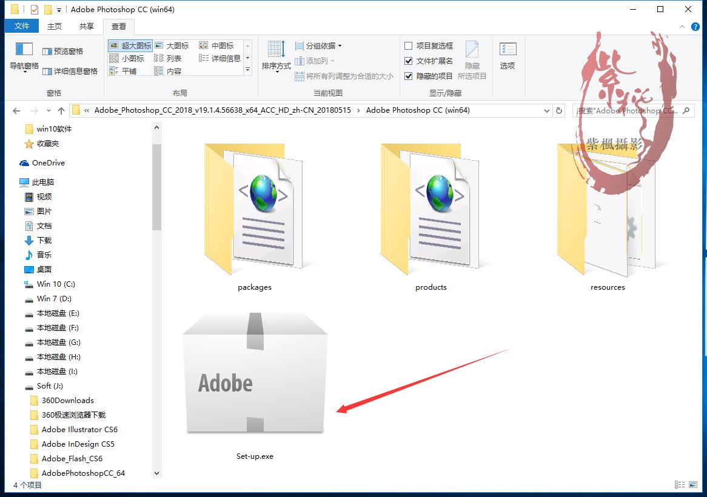Screen dimensions: 707x497
Task: Open the packages folder
Action: (255, 217)
